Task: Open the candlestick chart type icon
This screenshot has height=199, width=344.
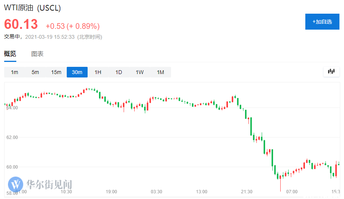Action: point(331,71)
